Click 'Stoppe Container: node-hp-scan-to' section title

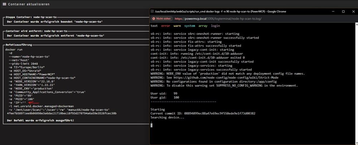[31, 17]
